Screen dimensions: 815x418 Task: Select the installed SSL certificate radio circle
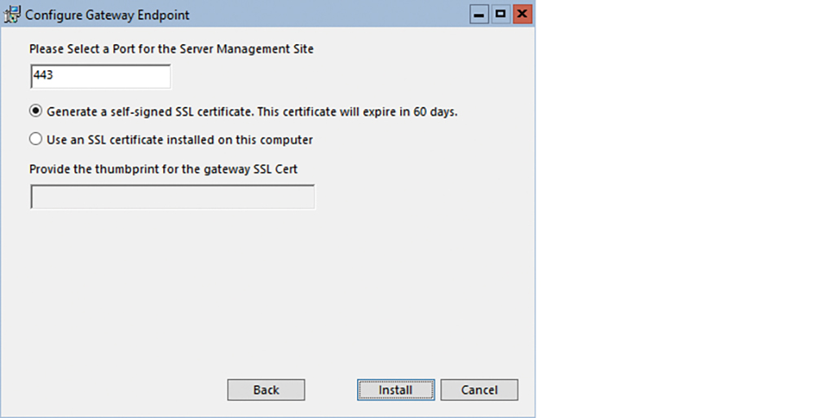point(35,139)
